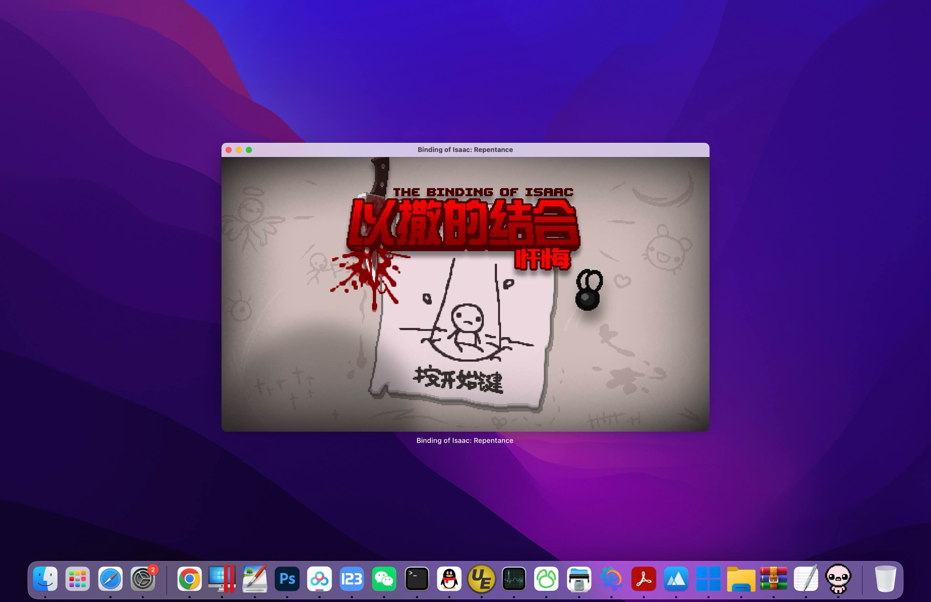This screenshot has width=931, height=602.
Task: Open the Windows 11 logo icon in the dock
Action: click(708, 578)
